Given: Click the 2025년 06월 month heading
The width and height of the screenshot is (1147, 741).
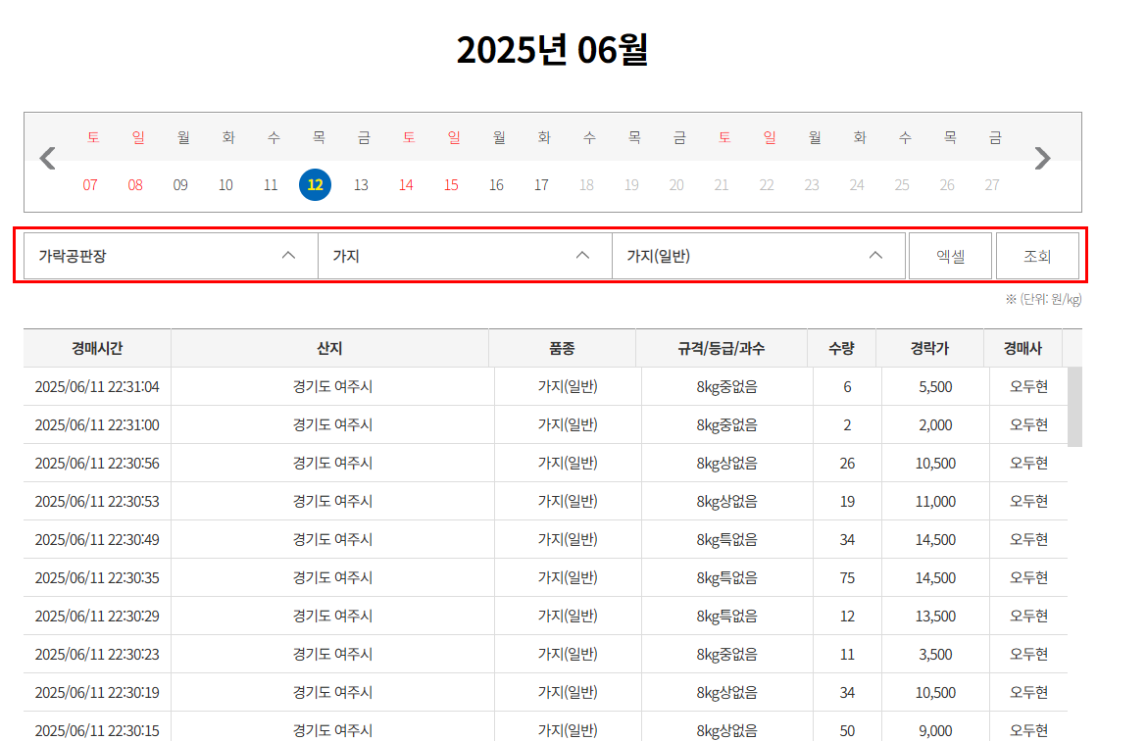Looking at the screenshot, I should point(552,50).
